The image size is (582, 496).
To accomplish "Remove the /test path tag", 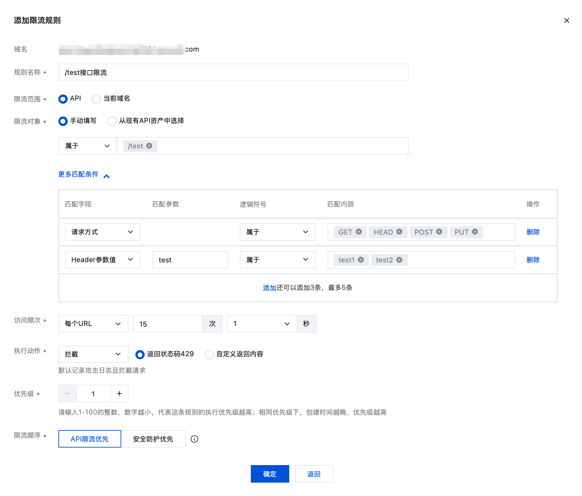I will tap(149, 146).
